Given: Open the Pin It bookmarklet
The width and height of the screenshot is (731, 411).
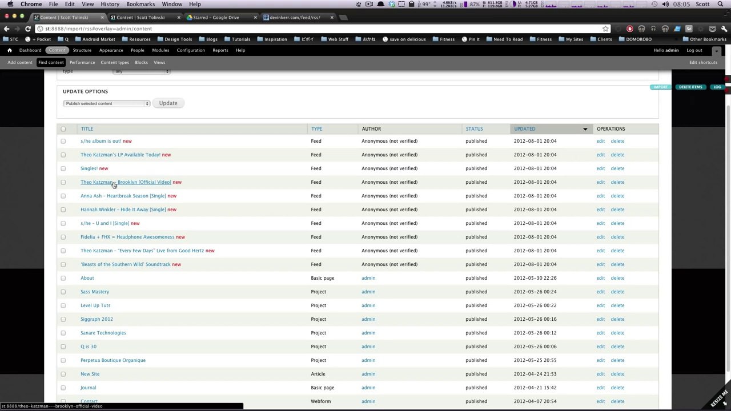Looking at the screenshot, I should coord(471,39).
